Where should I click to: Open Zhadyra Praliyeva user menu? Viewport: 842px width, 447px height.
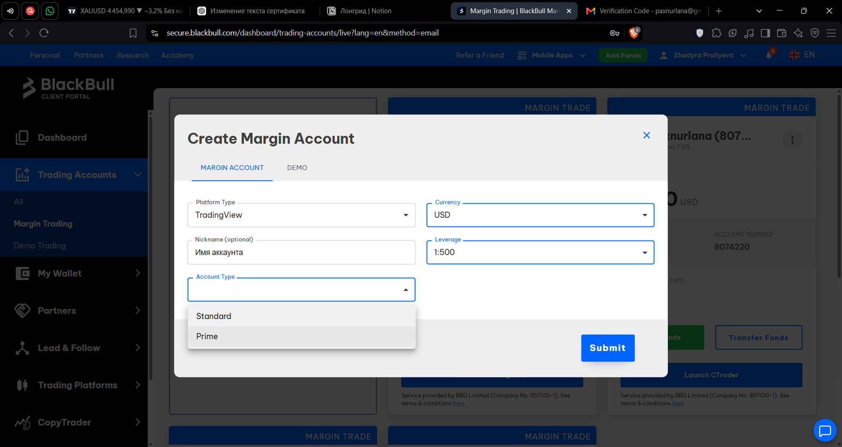(703, 55)
